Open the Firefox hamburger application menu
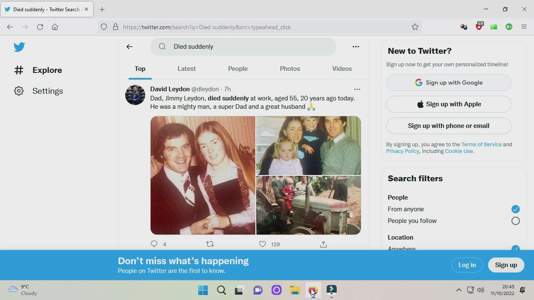 point(524,27)
